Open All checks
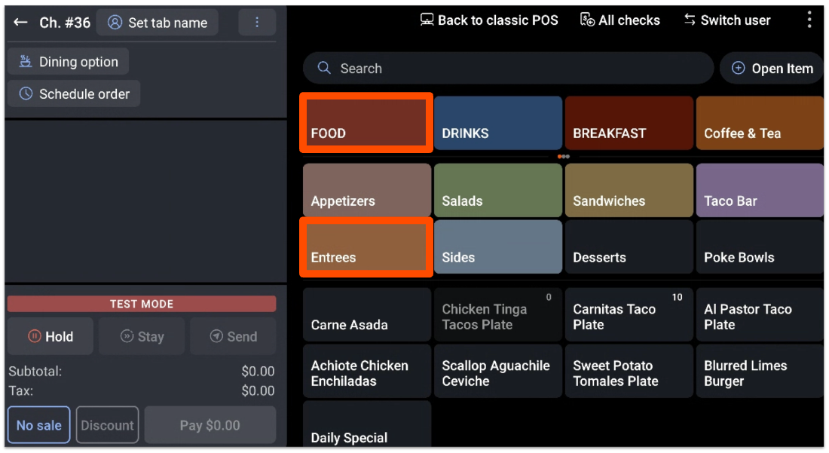This screenshot has width=829, height=453. [620, 20]
